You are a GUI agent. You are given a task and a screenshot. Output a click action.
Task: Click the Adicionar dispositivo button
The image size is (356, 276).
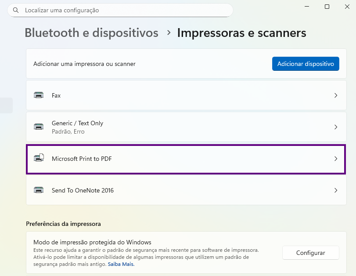306,64
